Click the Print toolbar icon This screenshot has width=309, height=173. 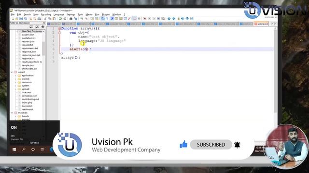[x=39, y=19]
